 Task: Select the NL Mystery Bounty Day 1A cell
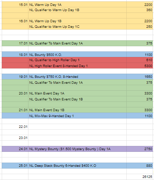(x=77, y=149)
